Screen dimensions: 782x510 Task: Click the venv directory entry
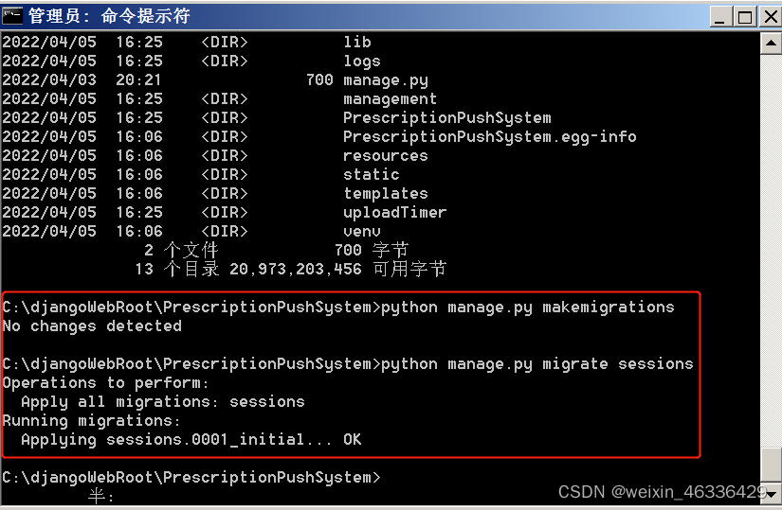point(362,232)
